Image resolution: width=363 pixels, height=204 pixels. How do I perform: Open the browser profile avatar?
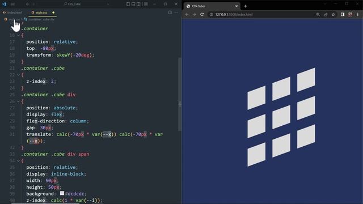click(x=350, y=14)
